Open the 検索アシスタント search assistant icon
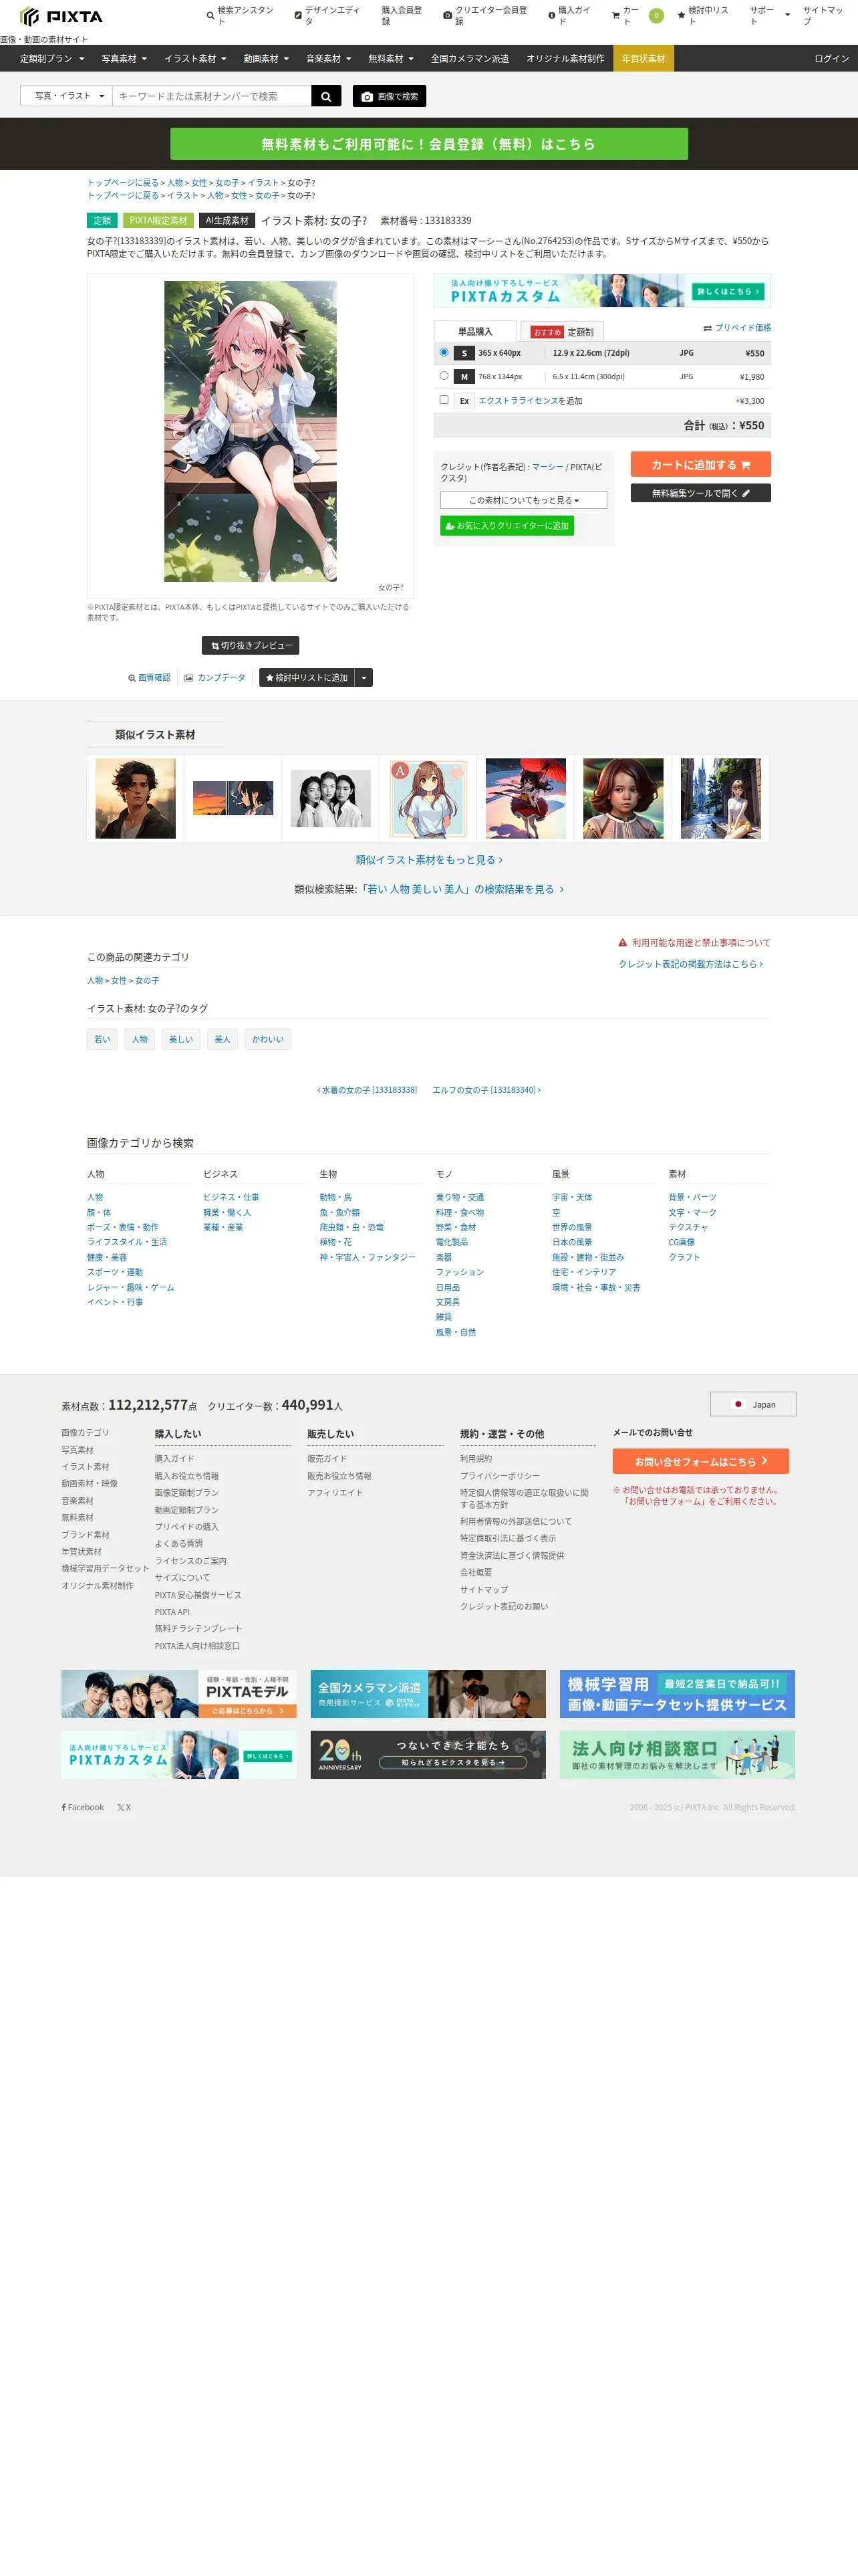Screen dimensions: 858x2576 tap(210, 16)
